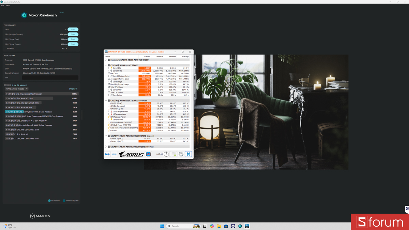Start the CPU (Multiple Threads) test

point(73,34)
